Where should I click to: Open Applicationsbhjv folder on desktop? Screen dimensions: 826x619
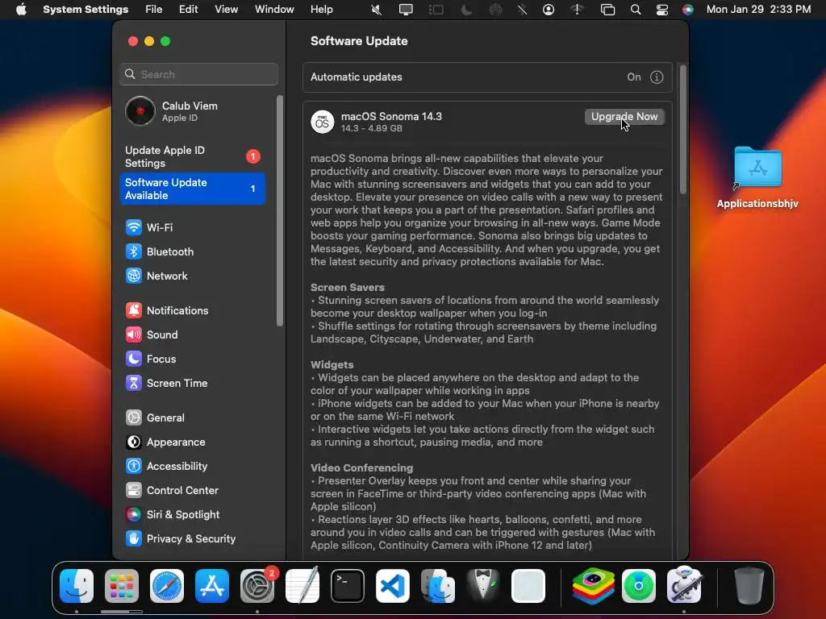[x=758, y=168]
